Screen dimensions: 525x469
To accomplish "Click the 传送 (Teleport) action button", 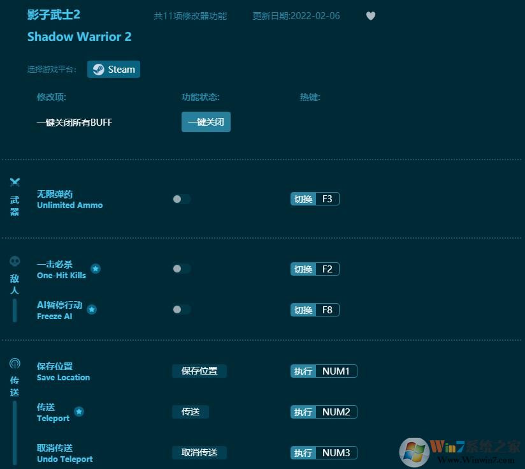I will [190, 412].
